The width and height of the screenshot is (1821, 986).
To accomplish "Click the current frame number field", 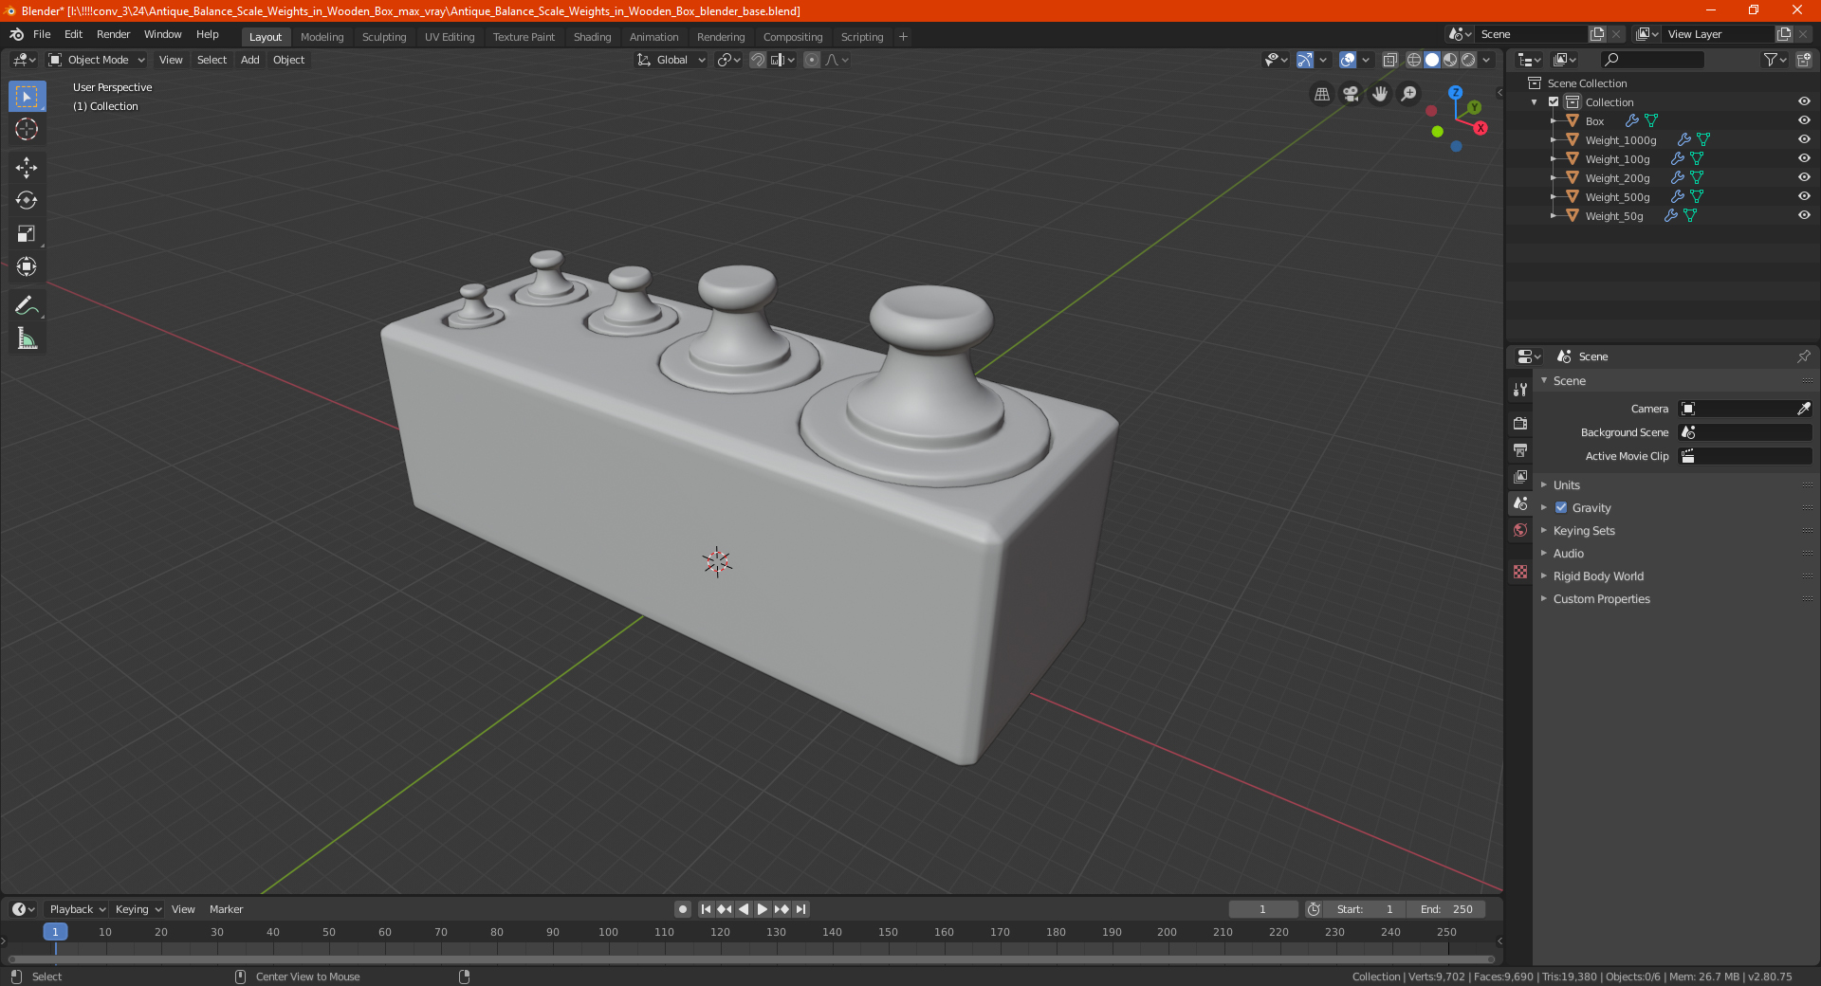I will point(1263,909).
